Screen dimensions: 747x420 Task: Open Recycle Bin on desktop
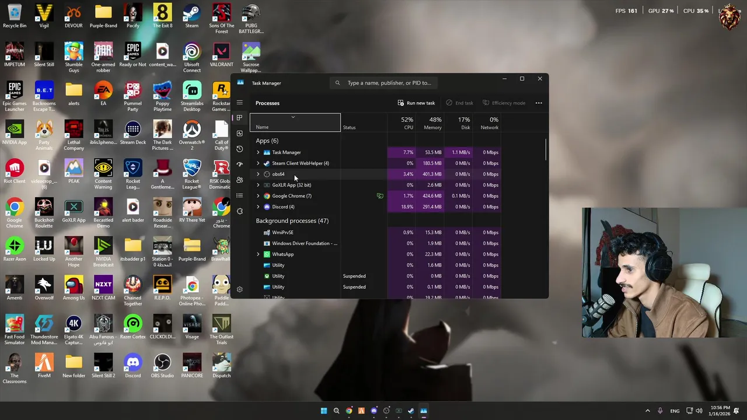tap(15, 16)
